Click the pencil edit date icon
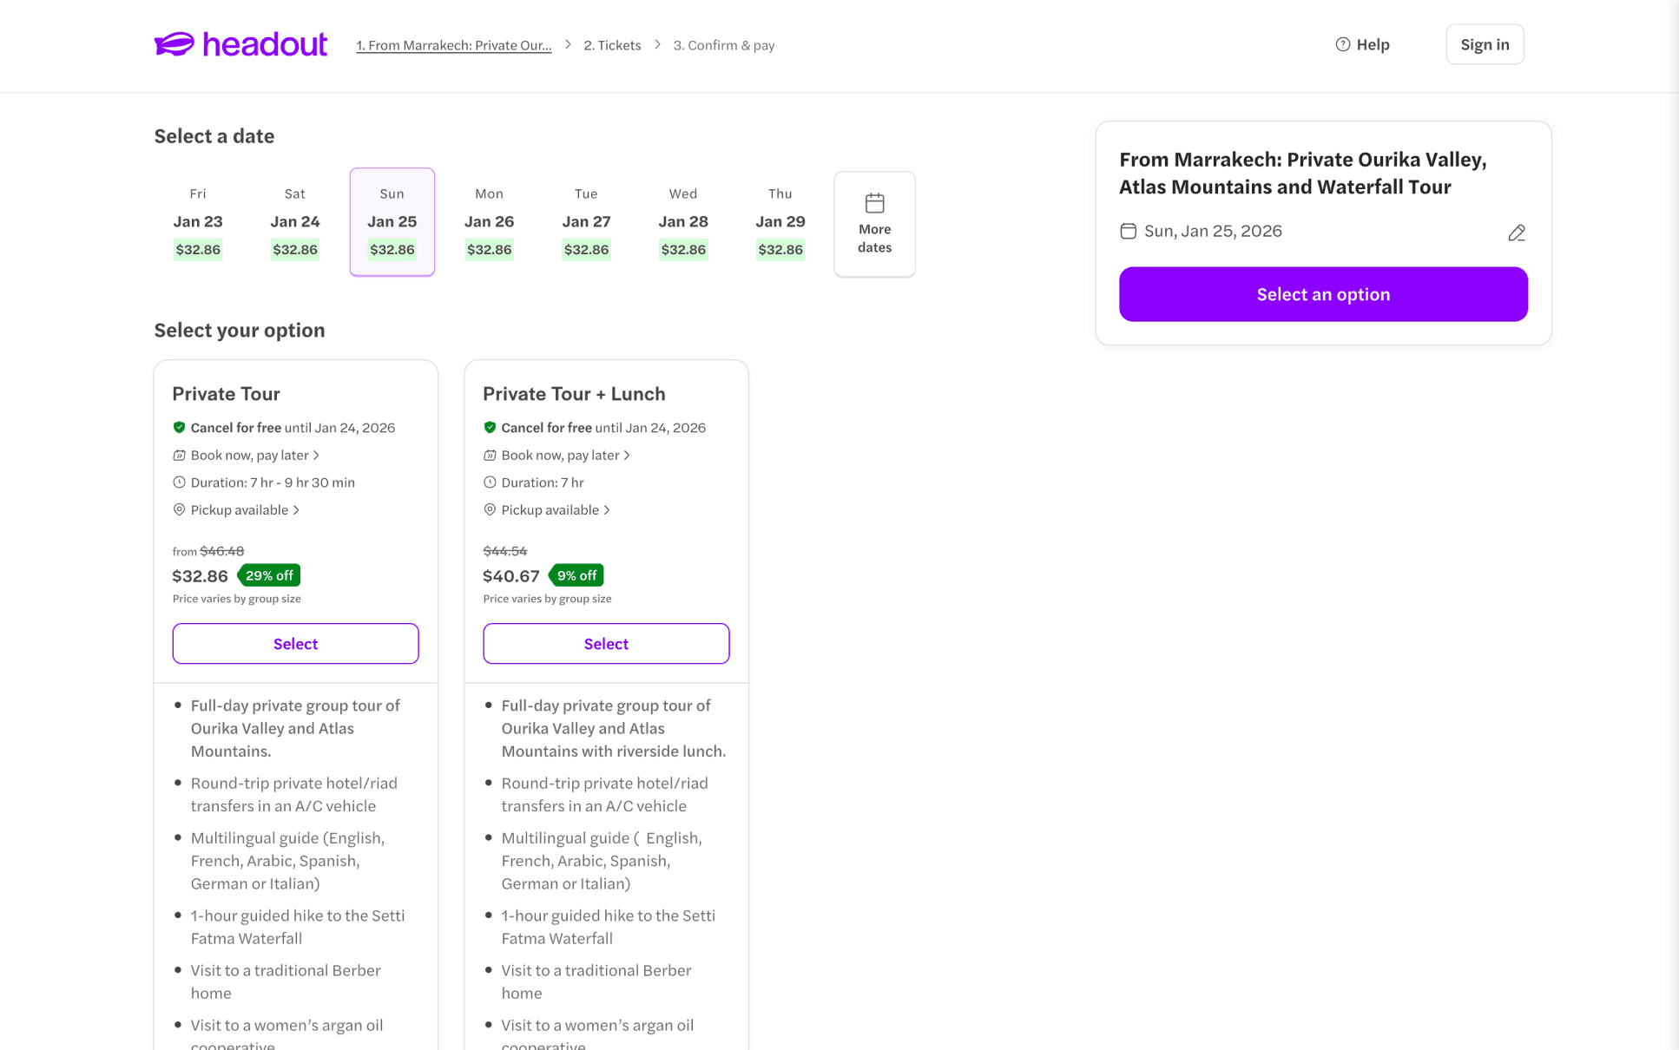 coord(1516,233)
